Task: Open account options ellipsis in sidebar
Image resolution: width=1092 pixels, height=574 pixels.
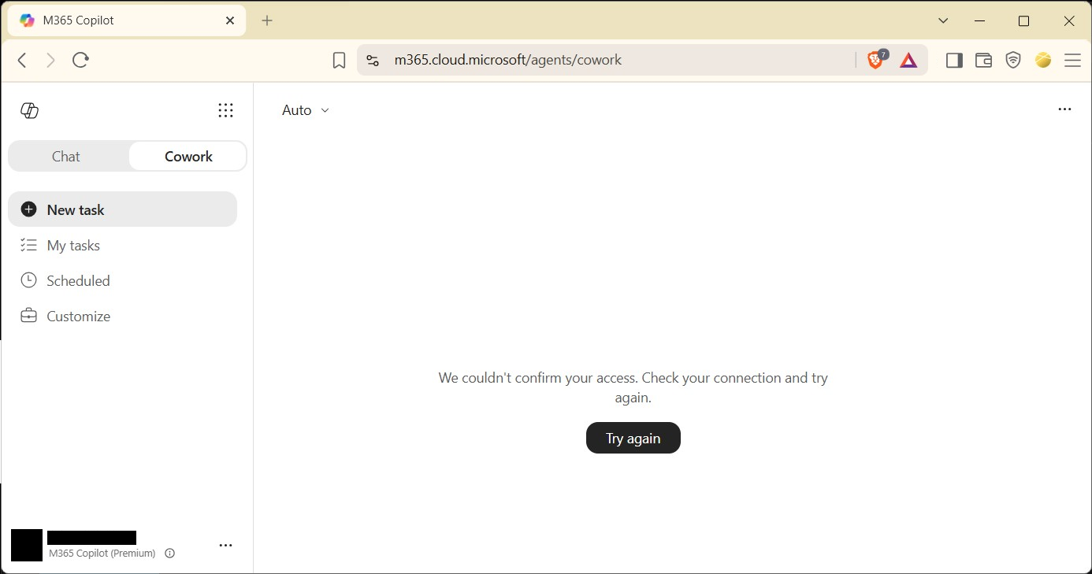Action: click(225, 545)
